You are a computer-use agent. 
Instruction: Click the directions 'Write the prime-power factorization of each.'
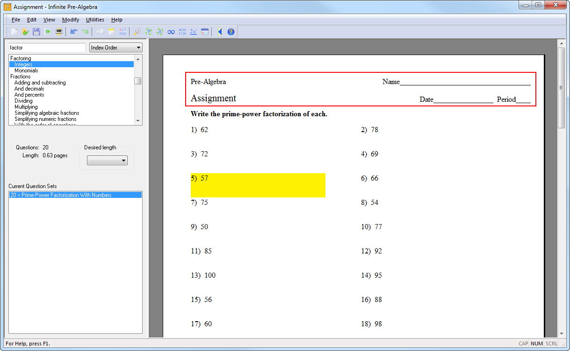pyautogui.click(x=259, y=114)
